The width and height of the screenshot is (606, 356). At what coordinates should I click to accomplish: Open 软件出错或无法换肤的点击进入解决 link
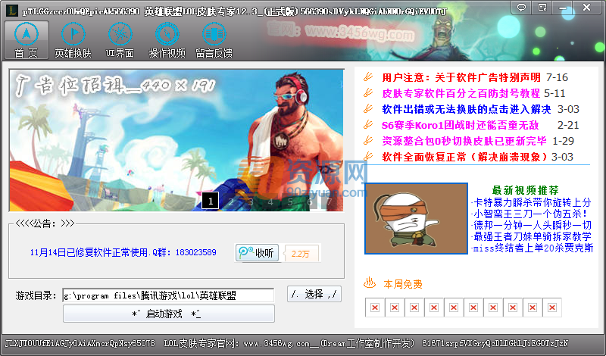click(x=467, y=109)
